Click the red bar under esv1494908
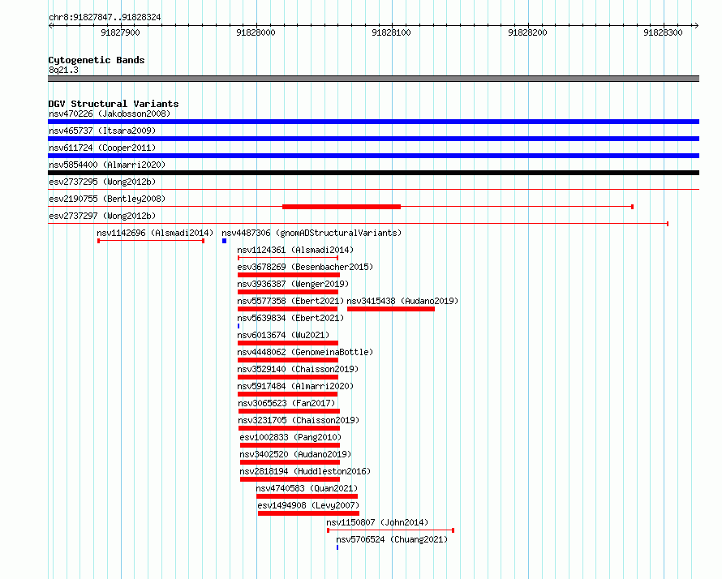 click(x=308, y=513)
